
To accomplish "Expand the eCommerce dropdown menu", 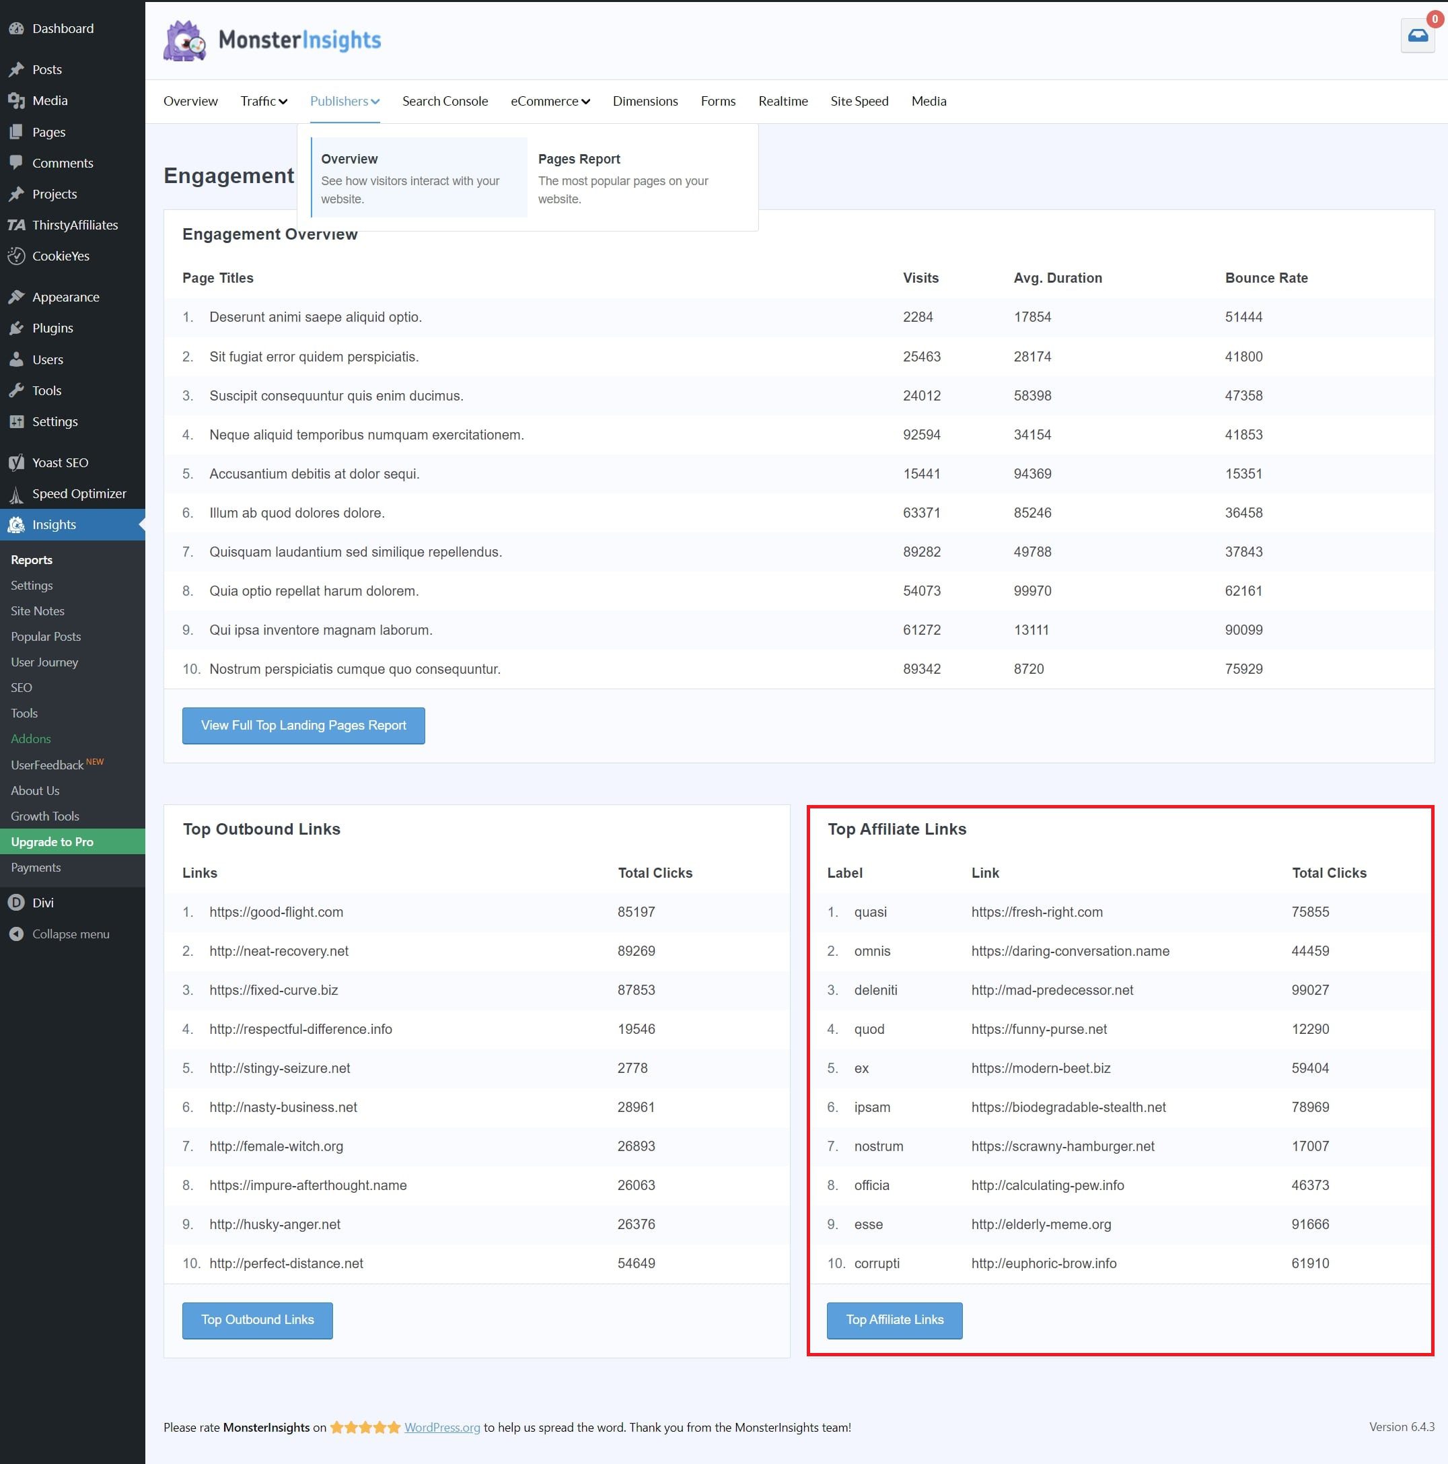I will tap(548, 101).
